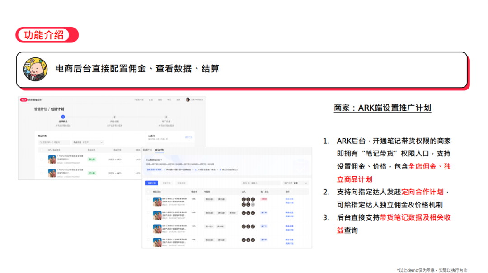Click step 2 circle in plan wizard
Image resolution: width=488 pixels, height=273 pixels.
[x=114, y=117]
